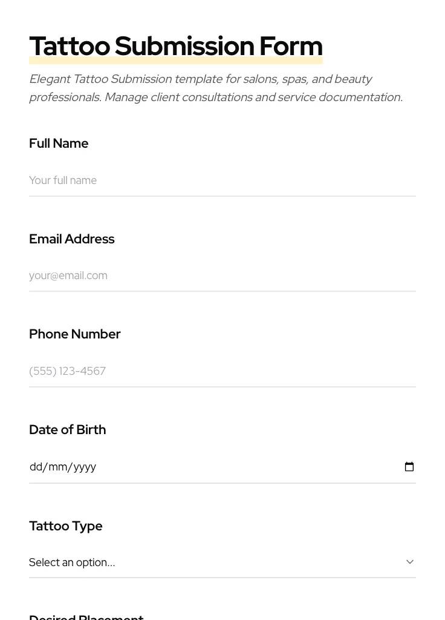This screenshot has height=620, width=445.
Task: Click the Tattoo Type chevron arrow
Action: (x=410, y=562)
